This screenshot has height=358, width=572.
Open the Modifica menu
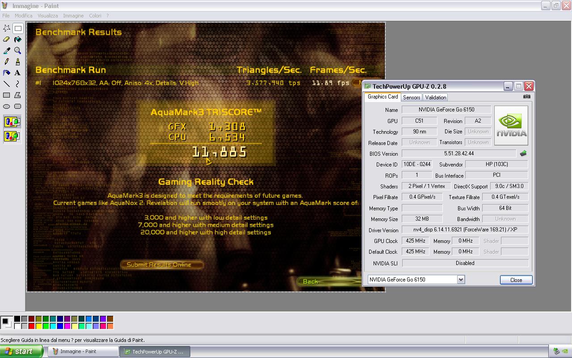(x=23, y=16)
